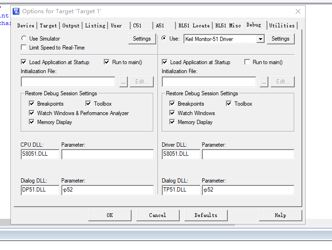Click the Cancel button
The height and width of the screenshot is (250, 332).
pos(158,216)
